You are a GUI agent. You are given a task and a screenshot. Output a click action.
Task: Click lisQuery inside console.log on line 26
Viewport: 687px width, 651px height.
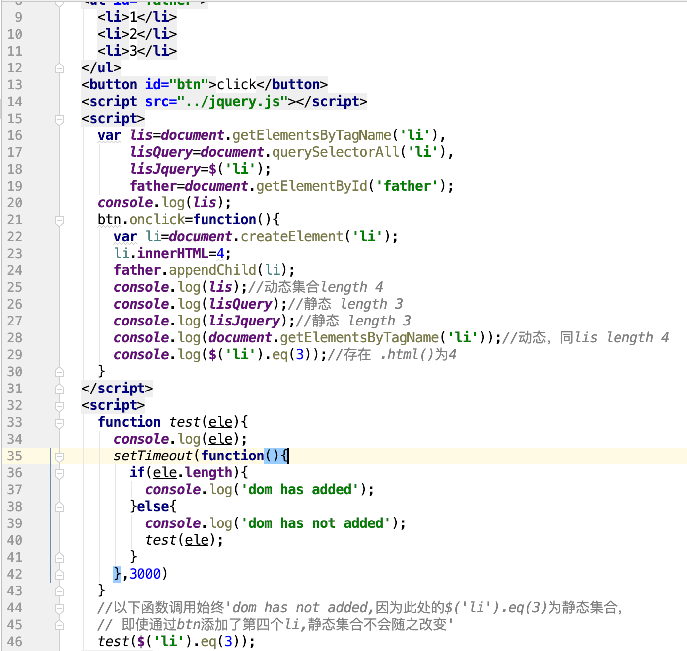coord(240,304)
